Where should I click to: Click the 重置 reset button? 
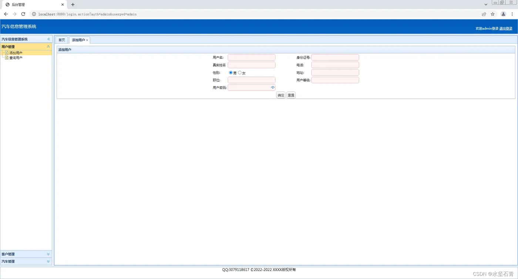coord(291,95)
